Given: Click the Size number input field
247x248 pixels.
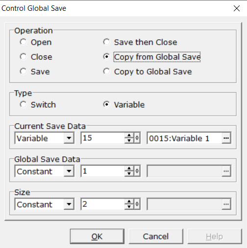Looking at the screenshot, I should (x=103, y=204).
